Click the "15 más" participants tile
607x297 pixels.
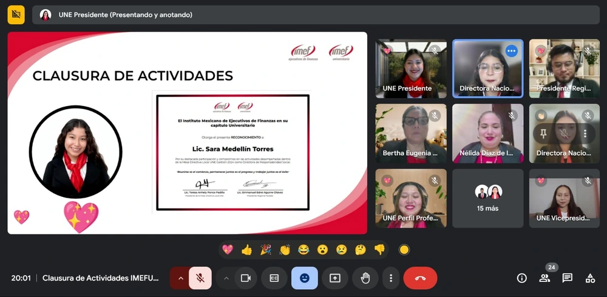coord(488,198)
